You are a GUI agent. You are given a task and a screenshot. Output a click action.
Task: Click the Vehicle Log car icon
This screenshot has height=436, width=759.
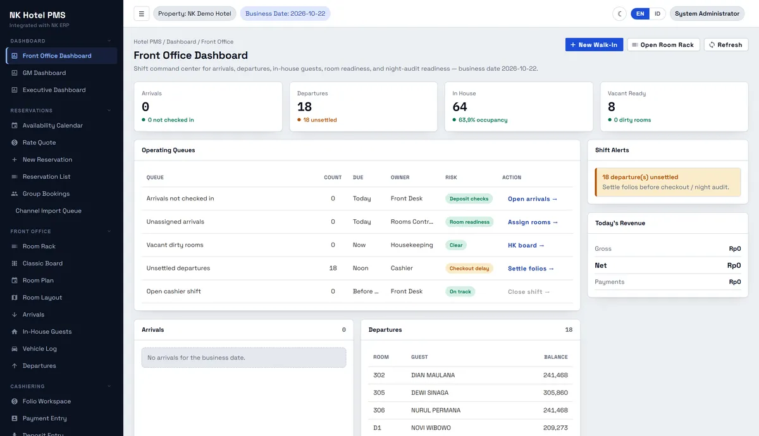15,348
